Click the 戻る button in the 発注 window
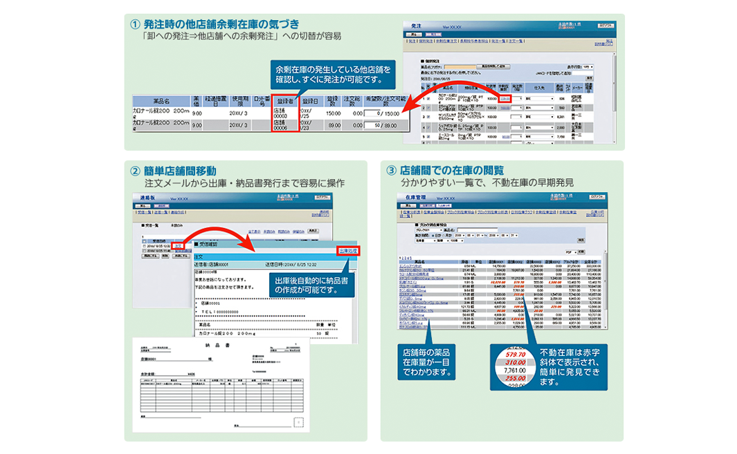Screen dimensions: 737x454 [x=415, y=33]
